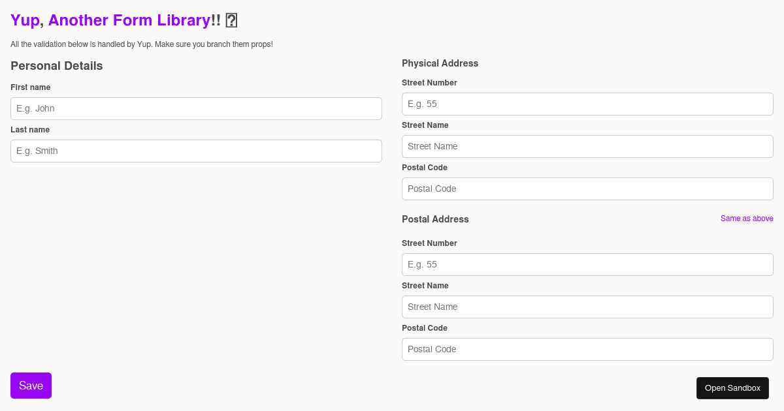Click the "First name" label

31,87
